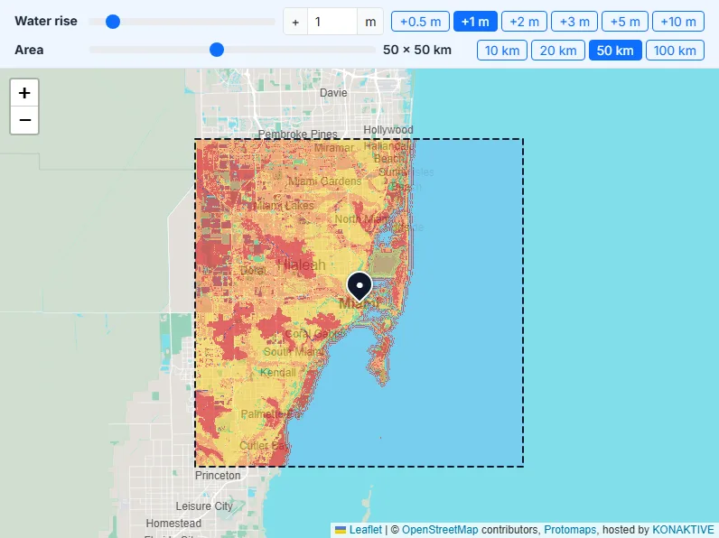Click the Miami Gardens map label
Image resolution: width=719 pixels, height=538 pixels.
tap(324, 181)
